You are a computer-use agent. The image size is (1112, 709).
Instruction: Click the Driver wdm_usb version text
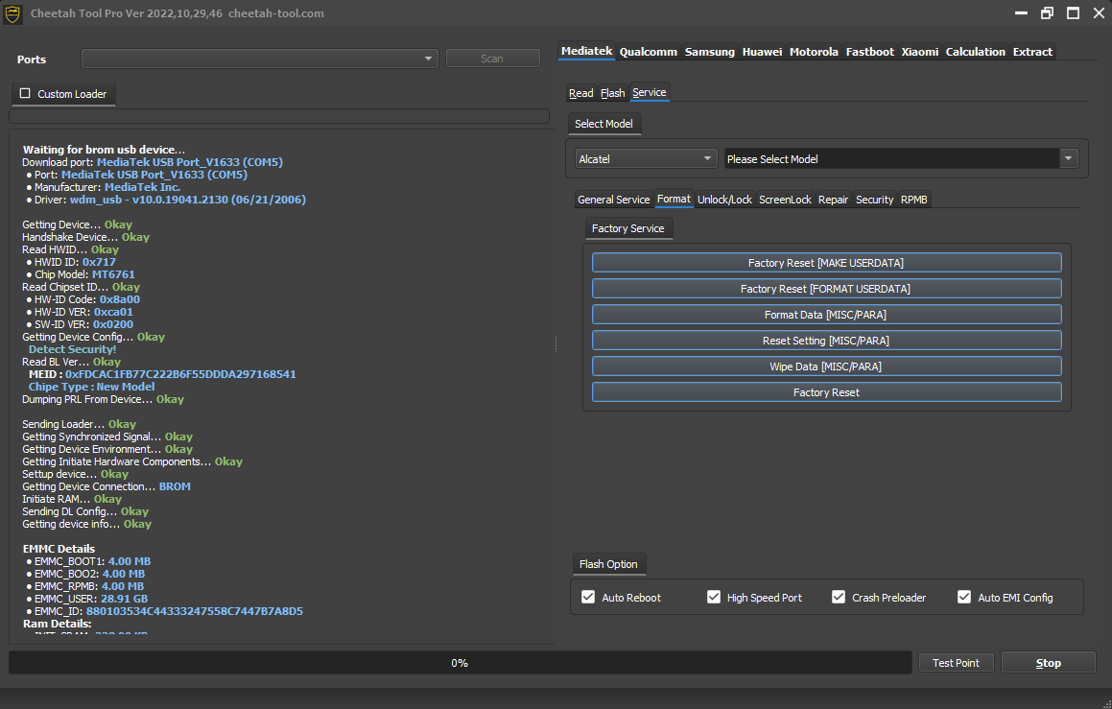point(187,200)
